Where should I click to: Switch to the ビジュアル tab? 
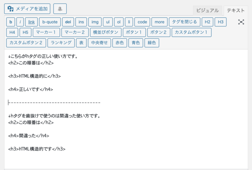[207, 11]
